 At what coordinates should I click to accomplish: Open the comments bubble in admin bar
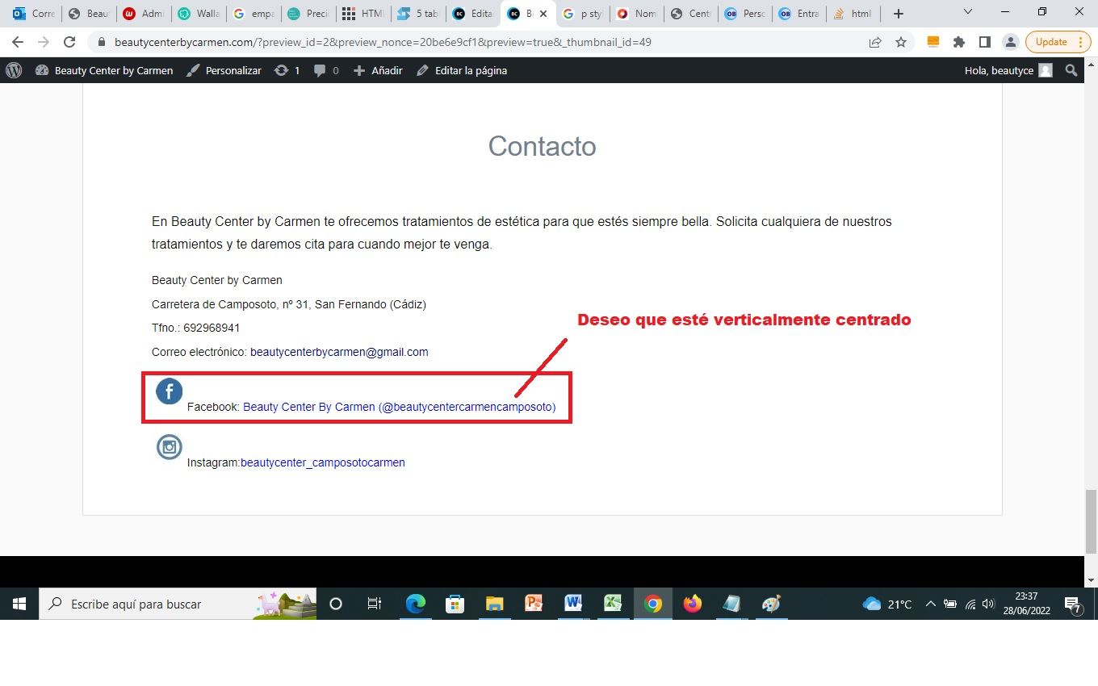(x=326, y=70)
